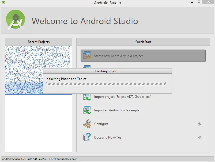Screen dimensions: 215x162
Task: Open "Import an Android code sample" label
Action: (x=116, y=110)
